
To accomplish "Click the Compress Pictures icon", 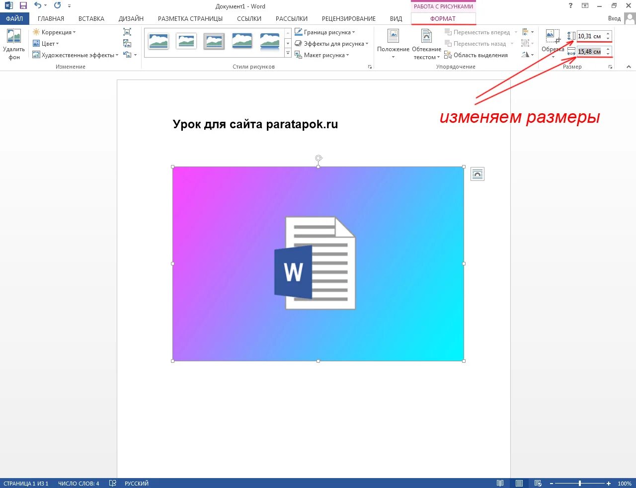I will click(x=127, y=32).
